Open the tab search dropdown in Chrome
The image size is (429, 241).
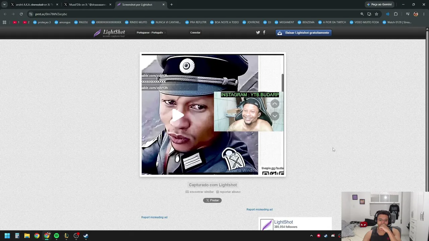pyautogui.click(x=4, y=4)
